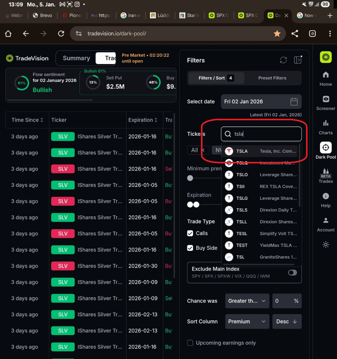Click the Minimum premium slider handle

tap(190, 178)
